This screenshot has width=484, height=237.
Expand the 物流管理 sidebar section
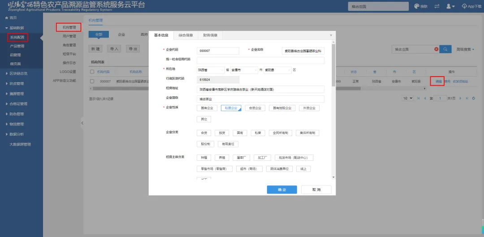[x=17, y=124]
